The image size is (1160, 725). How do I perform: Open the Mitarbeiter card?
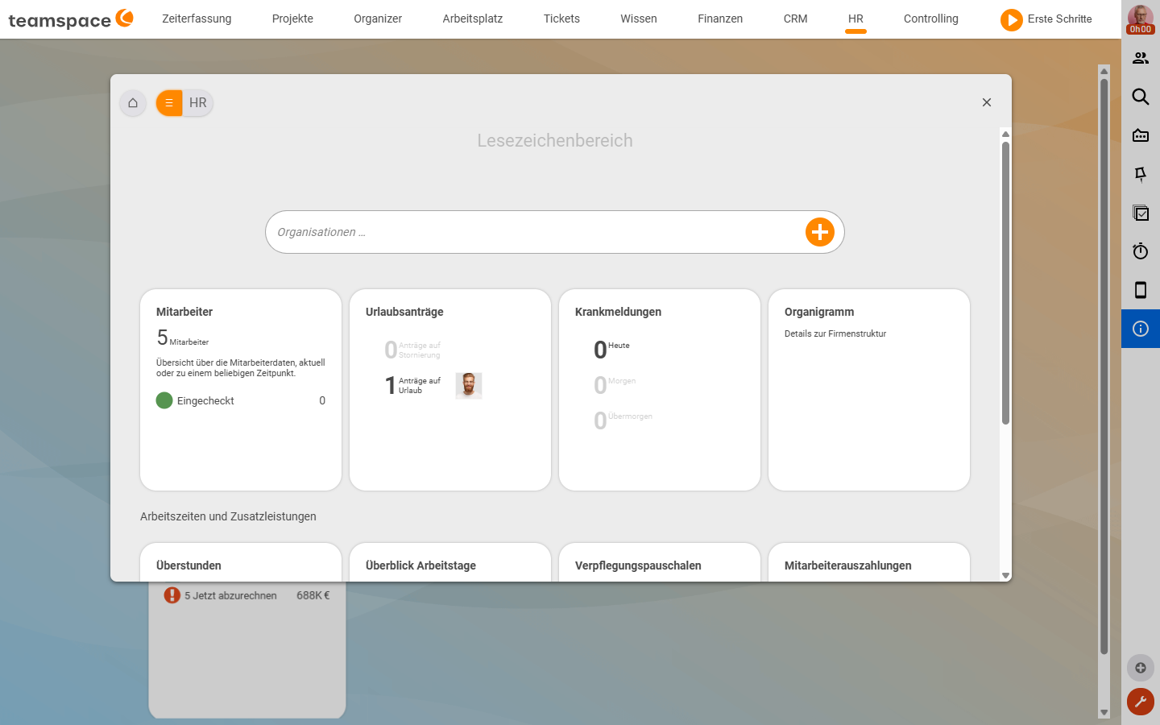(241, 390)
